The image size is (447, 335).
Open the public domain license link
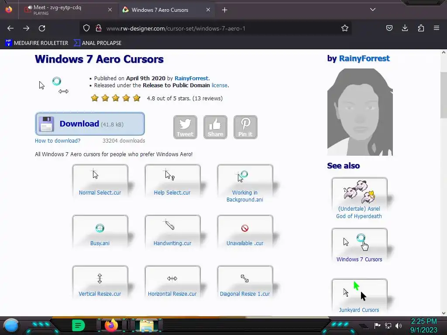pyautogui.click(x=219, y=85)
